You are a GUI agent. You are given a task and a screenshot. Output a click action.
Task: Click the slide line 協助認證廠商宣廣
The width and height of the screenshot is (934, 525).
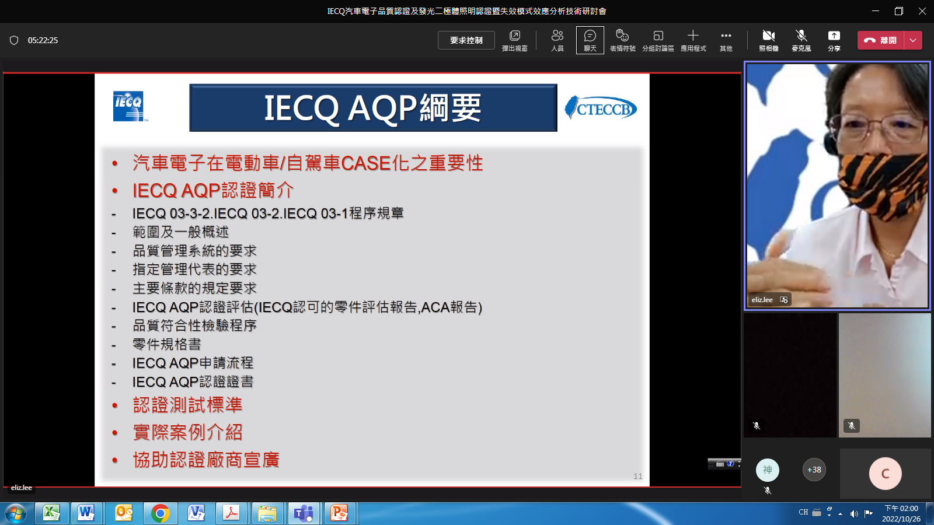206,460
